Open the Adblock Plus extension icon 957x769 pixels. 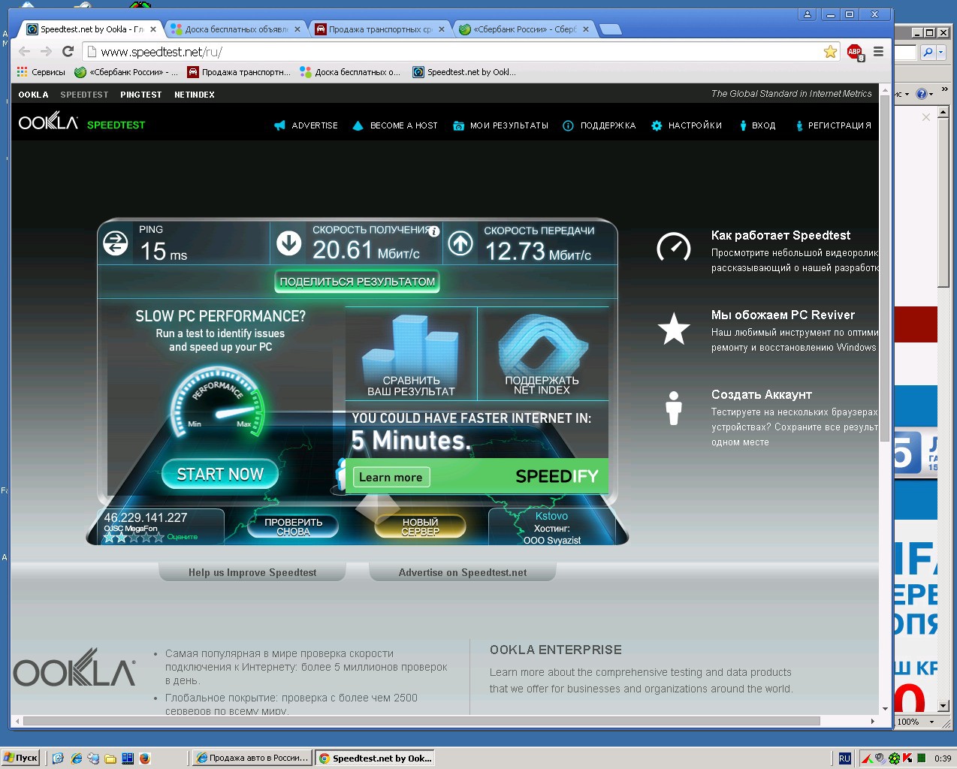[x=855, y=52]
